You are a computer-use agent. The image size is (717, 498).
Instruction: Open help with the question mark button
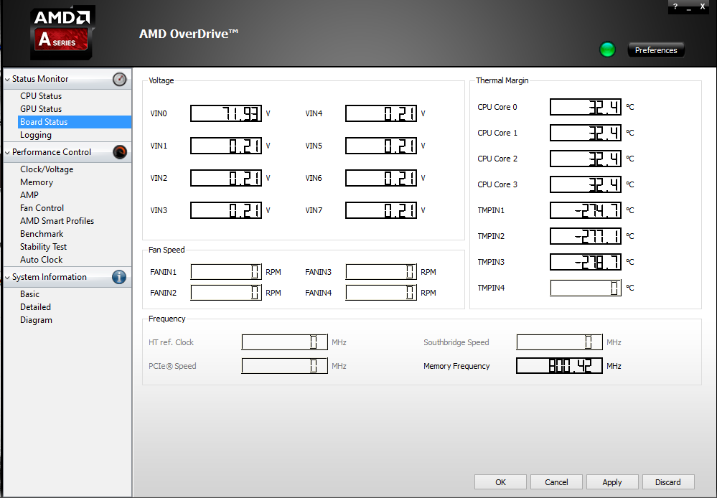pos(675,6)
